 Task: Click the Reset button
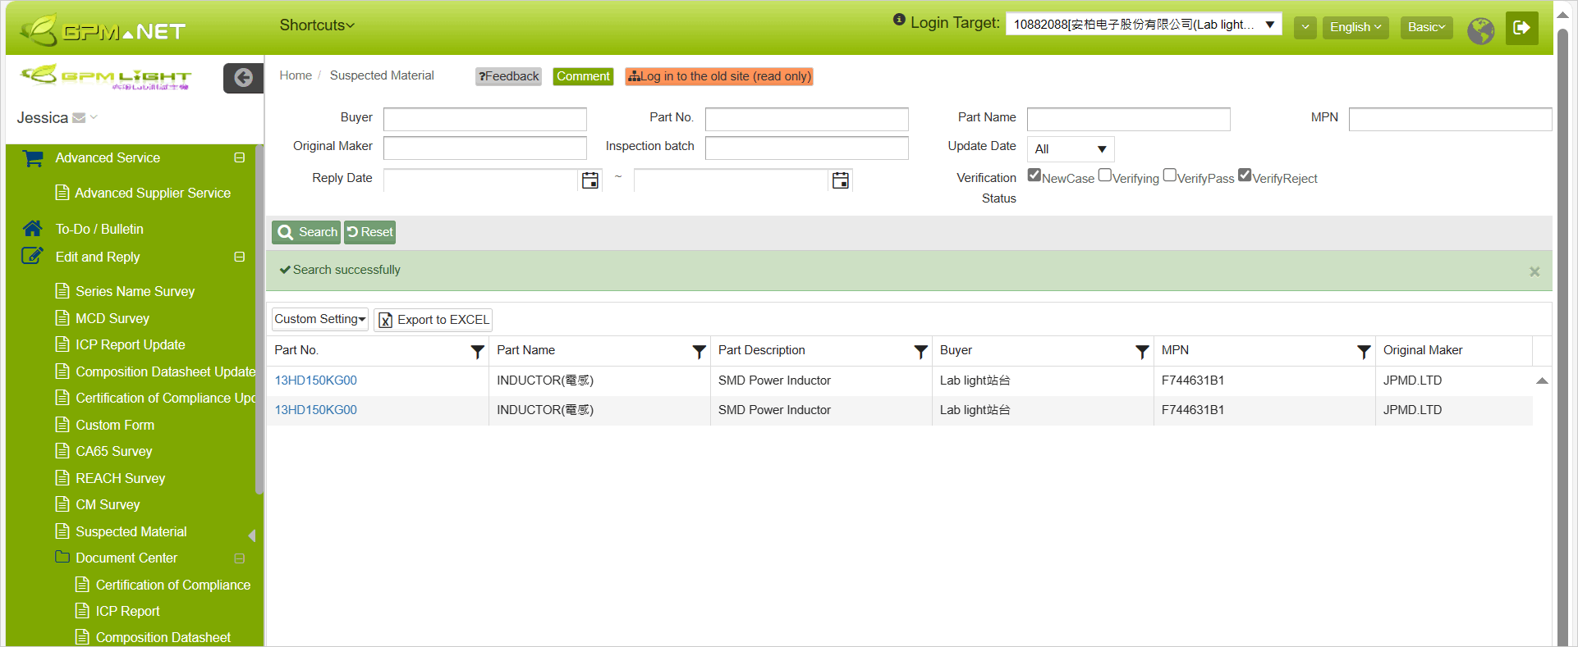click(x=369, y=232)
